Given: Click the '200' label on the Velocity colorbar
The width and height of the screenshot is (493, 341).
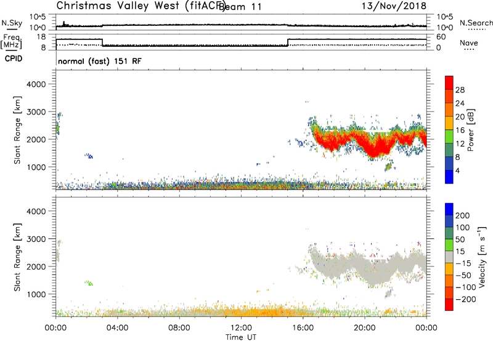Looking at the screenshot, I should (463, 215).
